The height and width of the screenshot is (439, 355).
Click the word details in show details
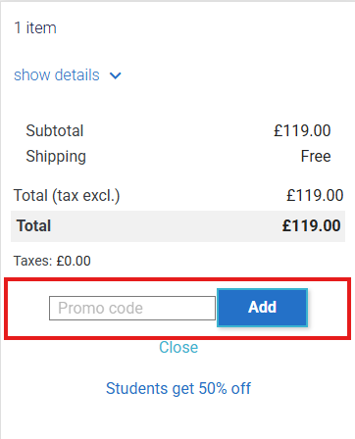click(77, 75)
